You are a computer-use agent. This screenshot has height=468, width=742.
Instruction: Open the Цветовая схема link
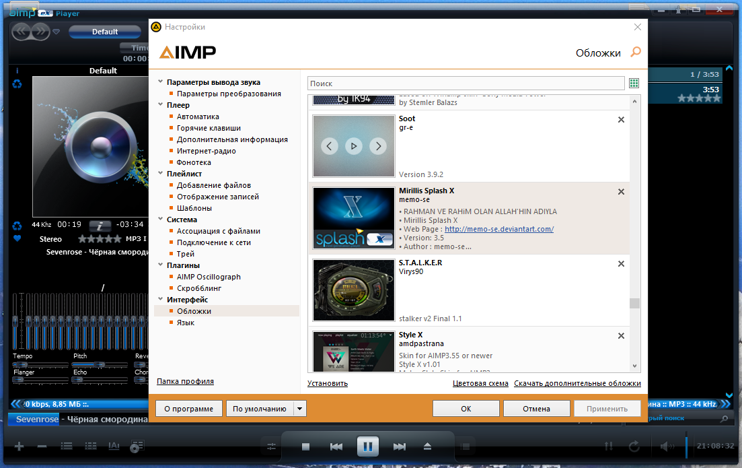[x=480, y=383]
